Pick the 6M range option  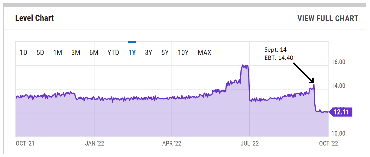tap(94, 53)
